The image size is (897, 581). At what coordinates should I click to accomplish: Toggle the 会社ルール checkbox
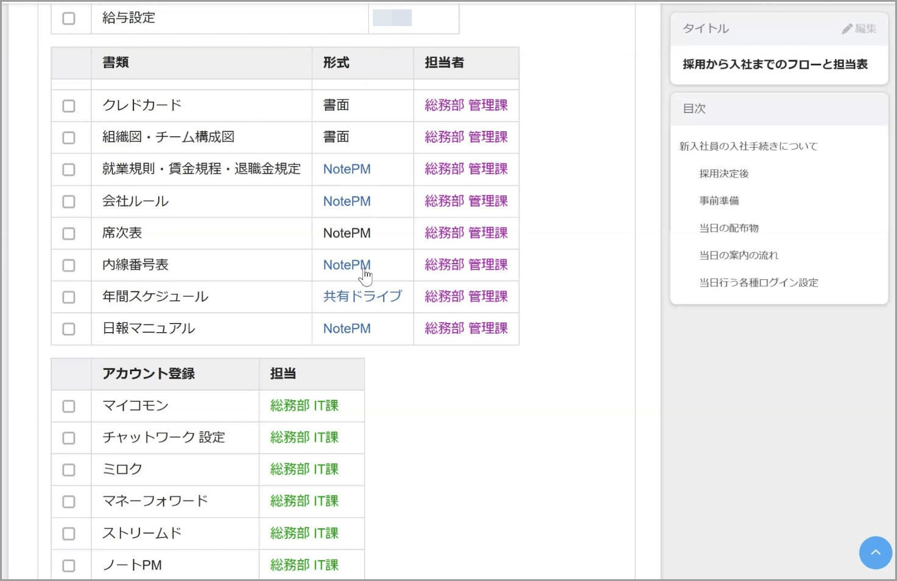point(69,201)
